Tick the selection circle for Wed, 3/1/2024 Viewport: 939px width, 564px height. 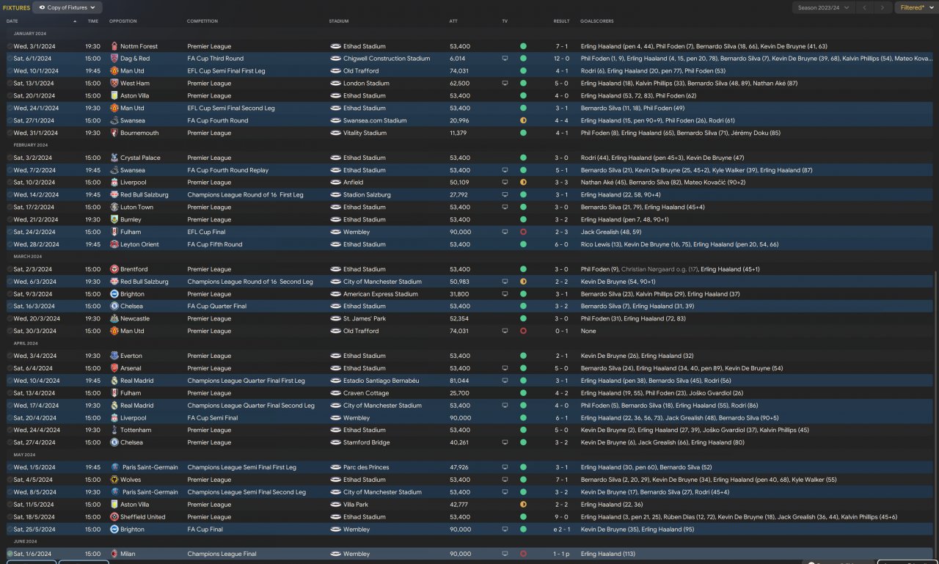pyautogui.click(x=10, y=46)
